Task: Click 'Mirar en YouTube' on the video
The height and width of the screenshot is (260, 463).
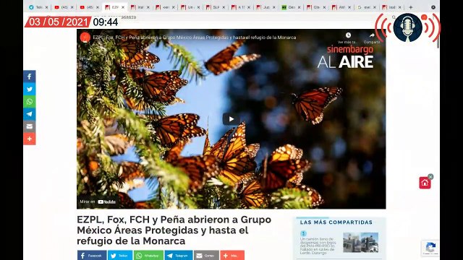Action: point(98,202)
